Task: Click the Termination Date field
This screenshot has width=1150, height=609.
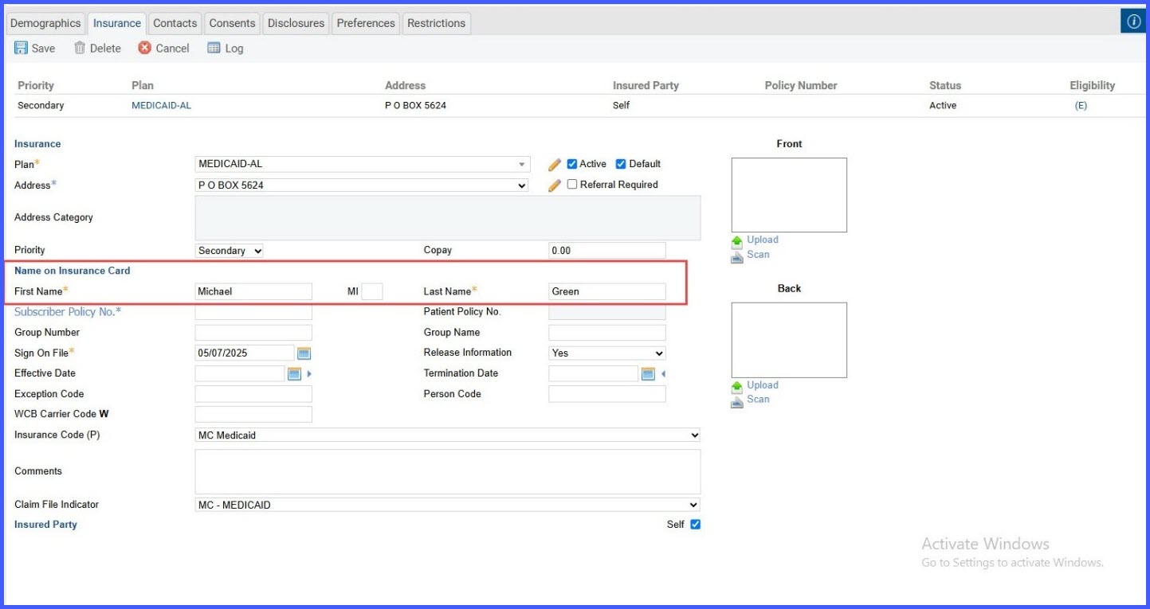Action: (594, 374)
